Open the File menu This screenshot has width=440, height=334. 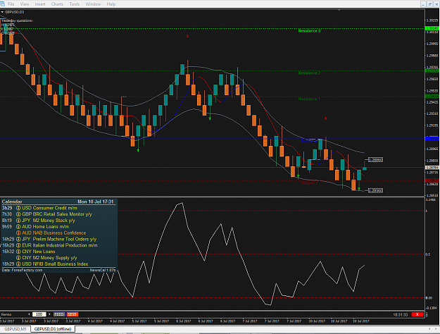11,4
